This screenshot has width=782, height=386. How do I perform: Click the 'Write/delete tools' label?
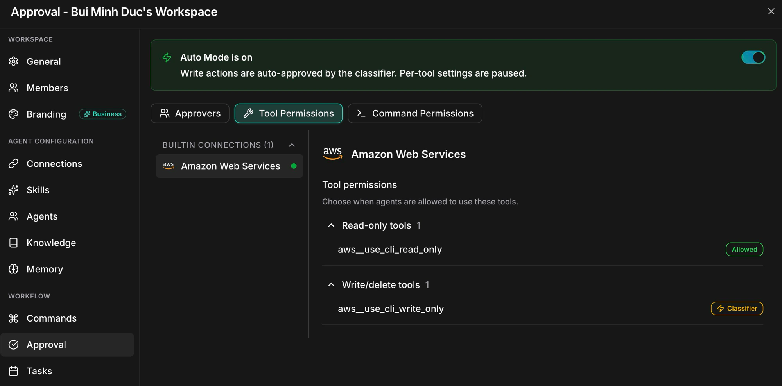pos(381,285)
